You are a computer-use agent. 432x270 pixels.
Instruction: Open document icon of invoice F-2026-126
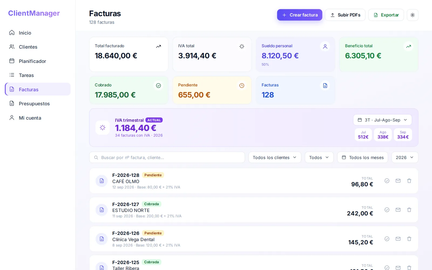point(102,239)
